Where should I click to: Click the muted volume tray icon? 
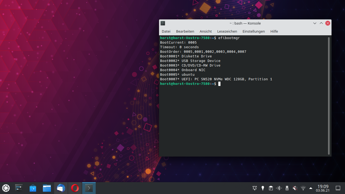coord(295,188)
